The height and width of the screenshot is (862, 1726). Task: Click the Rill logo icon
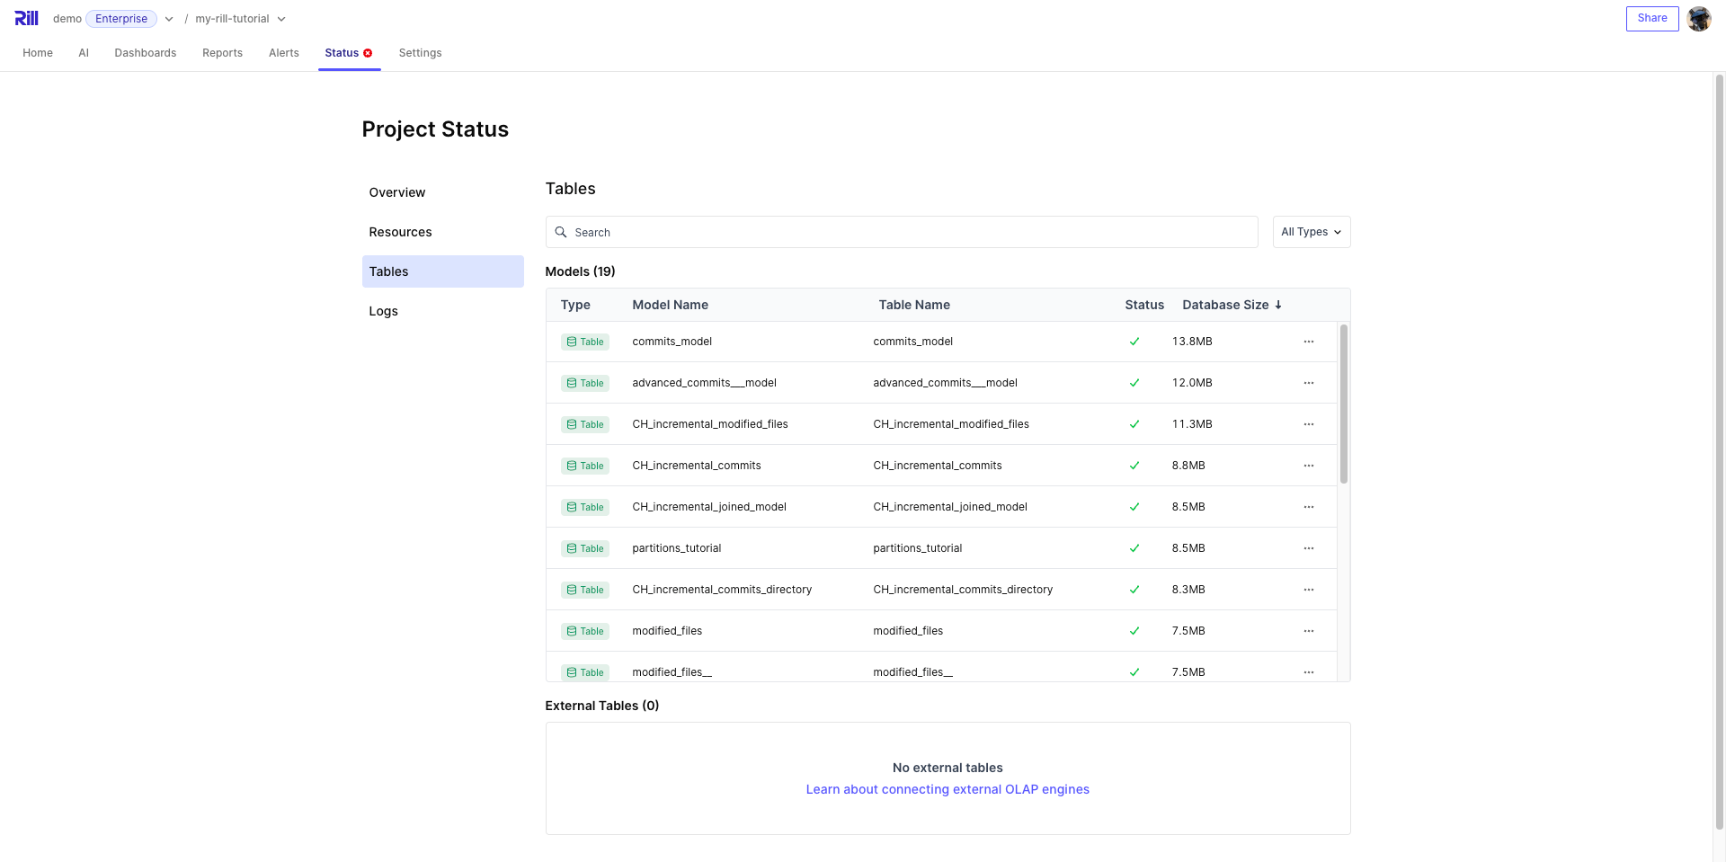(x=26, y=18)
